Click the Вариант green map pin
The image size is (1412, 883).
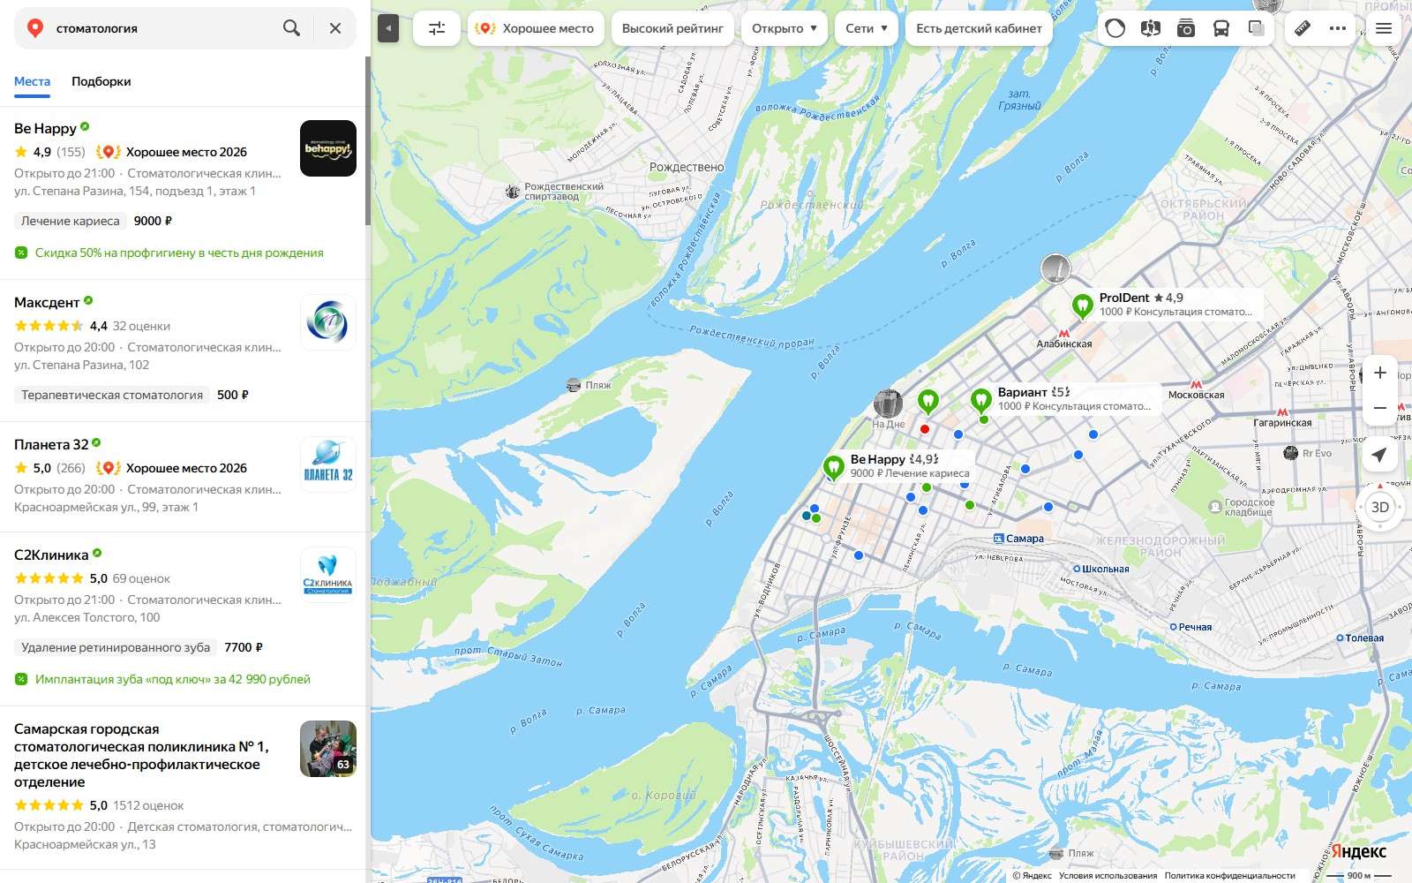981,401
